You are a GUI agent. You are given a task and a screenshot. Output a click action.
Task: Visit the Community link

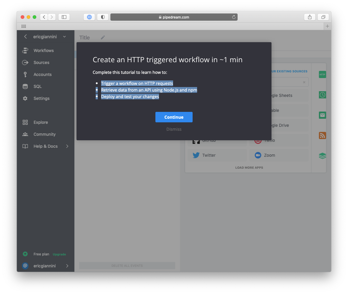[44, 134]
